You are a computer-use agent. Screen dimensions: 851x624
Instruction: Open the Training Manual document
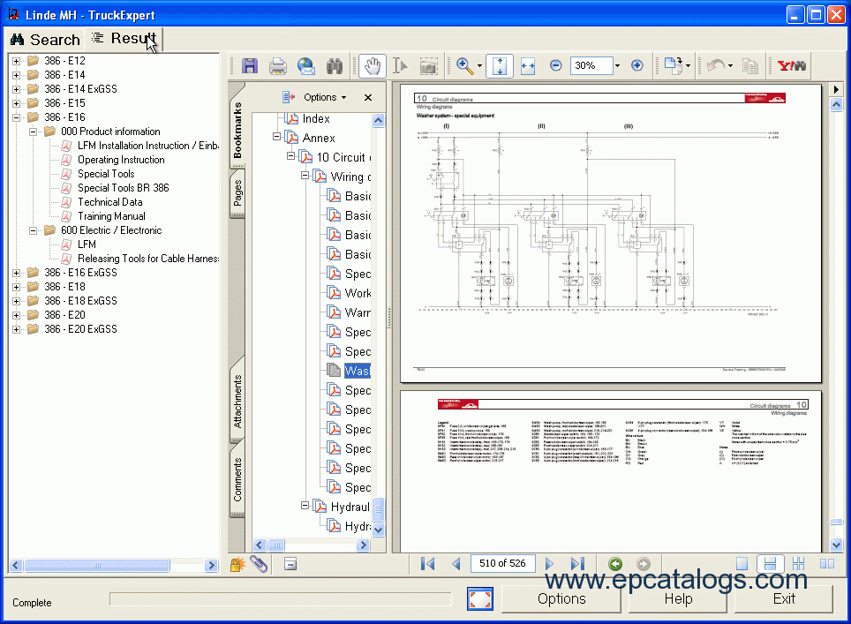(111, 216)
